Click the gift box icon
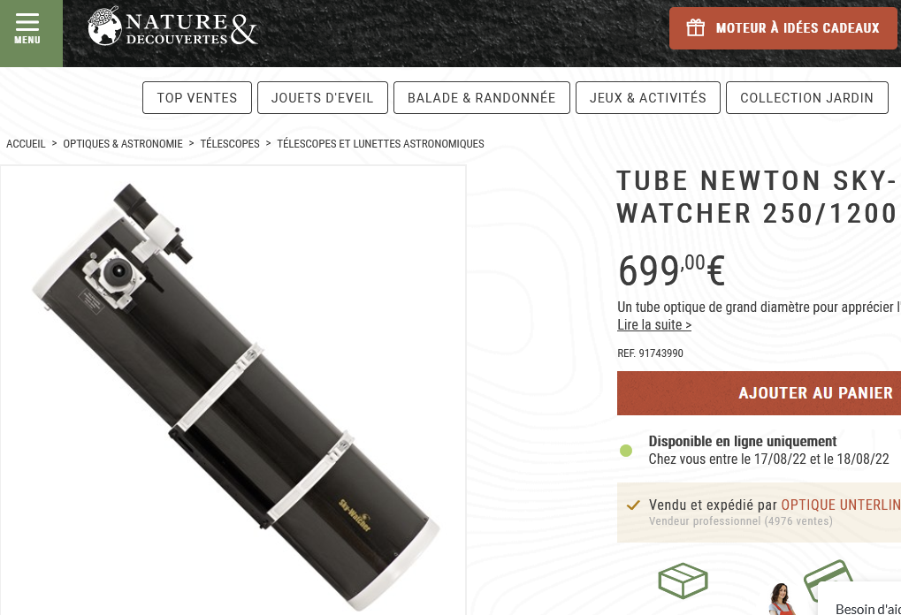 tap(695, 27)
